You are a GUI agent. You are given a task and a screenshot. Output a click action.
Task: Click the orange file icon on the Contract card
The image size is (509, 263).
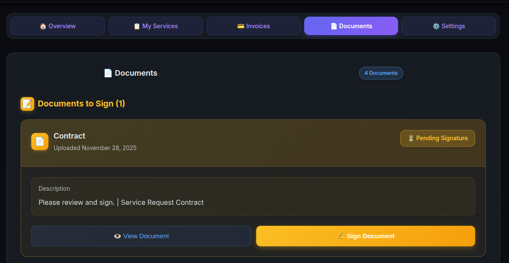tap(39, 142)
